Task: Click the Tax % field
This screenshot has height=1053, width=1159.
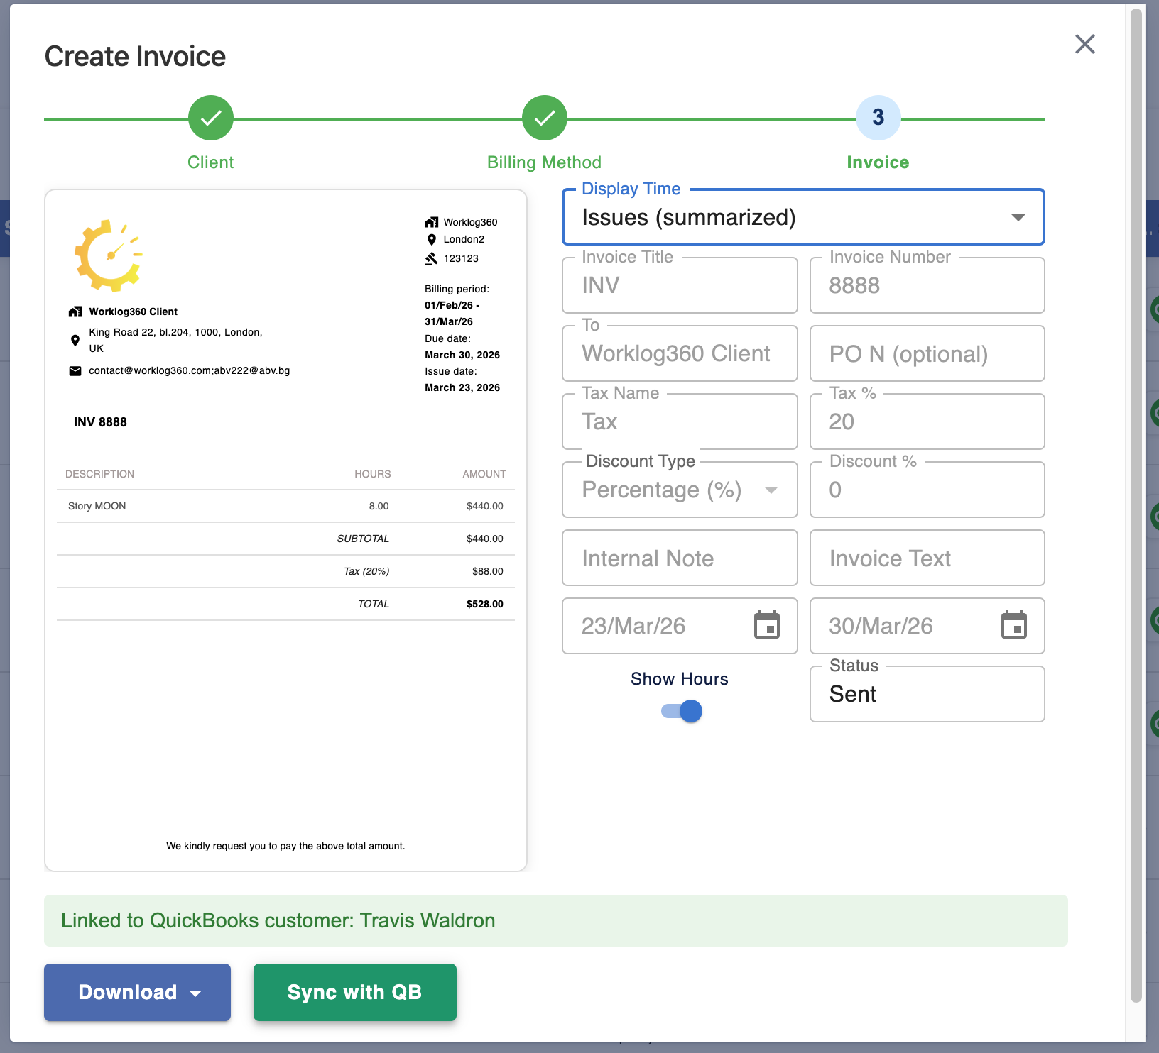Action: tap(927, 421)
